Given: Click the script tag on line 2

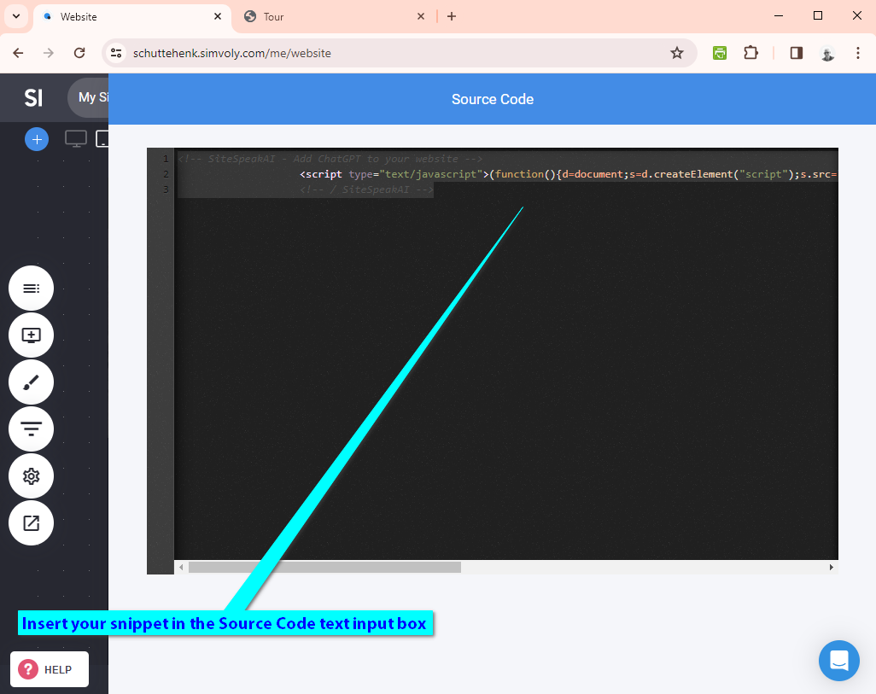Looking at the screenshot, I should 321,174.
